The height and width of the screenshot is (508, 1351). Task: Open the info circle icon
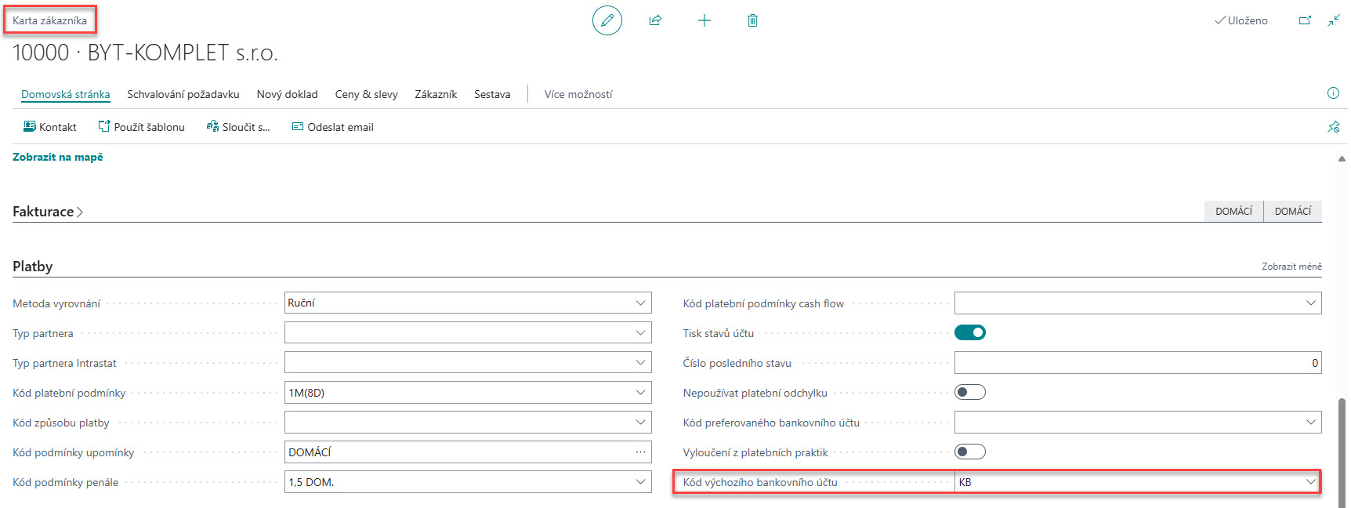tap(1333, 93)
